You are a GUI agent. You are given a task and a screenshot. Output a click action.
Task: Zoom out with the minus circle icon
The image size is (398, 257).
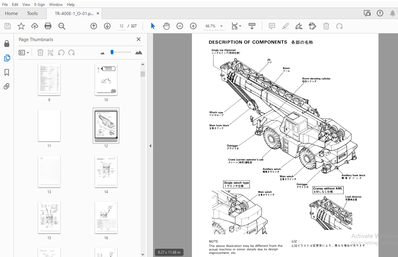(180, 26)
